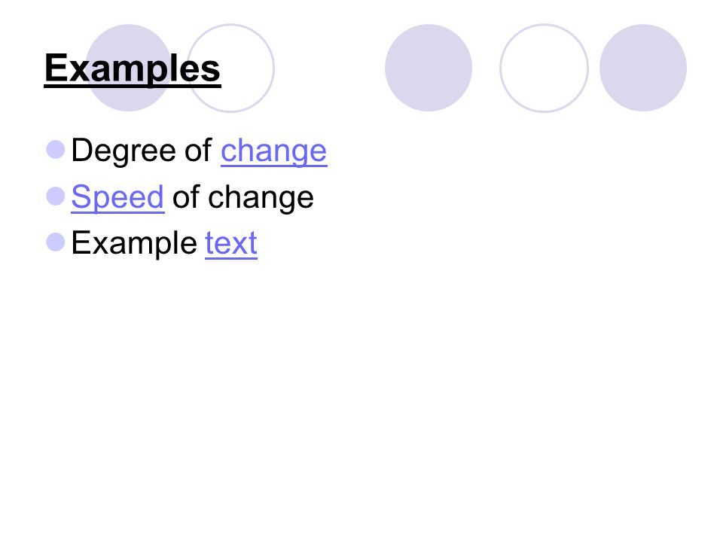Viewport: 723px width, 542px height.
Task: Click the "change" hyperlink after Degree of
Action: point(274,151)
